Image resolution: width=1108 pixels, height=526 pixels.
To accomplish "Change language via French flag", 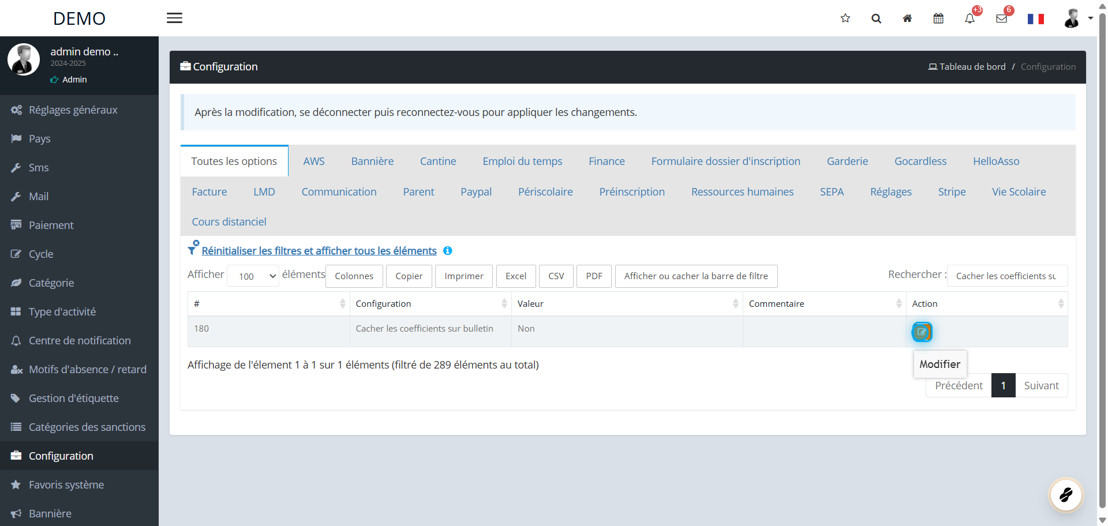I will tap(1036, 19).
